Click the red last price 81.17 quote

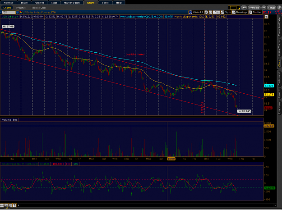(x=267, y=13)
